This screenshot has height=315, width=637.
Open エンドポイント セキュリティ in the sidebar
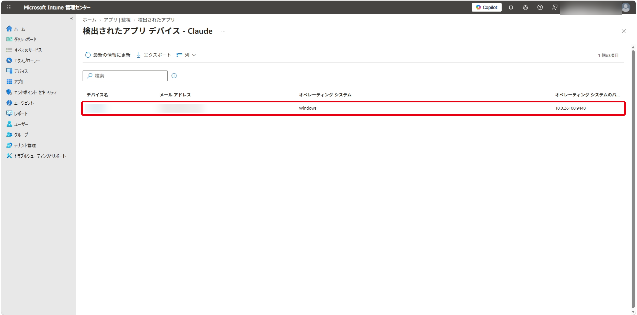point(32,92)
